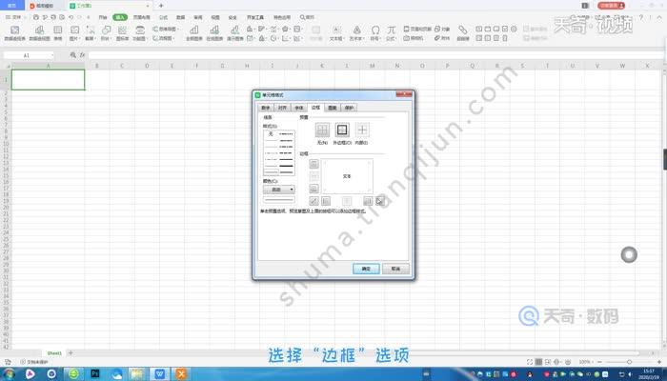Open the Name Box dropdown arrow for A1

click(52, 55)
